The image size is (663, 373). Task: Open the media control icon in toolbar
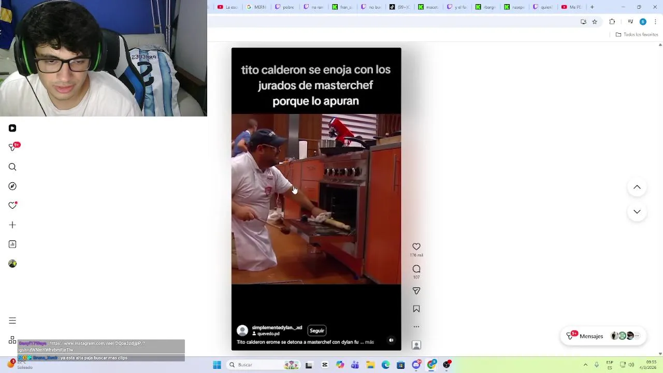(630, 22)
